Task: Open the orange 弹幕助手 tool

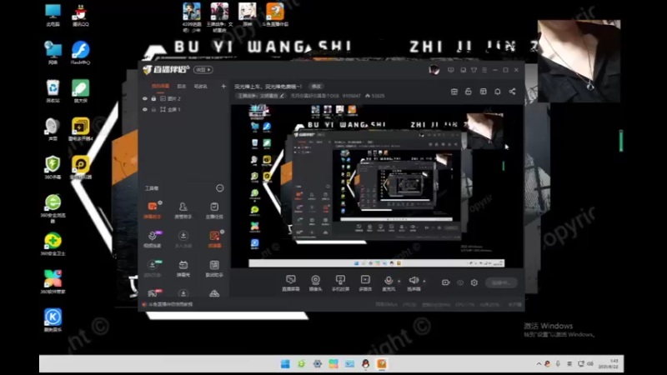Action: (x=153, y=210)
